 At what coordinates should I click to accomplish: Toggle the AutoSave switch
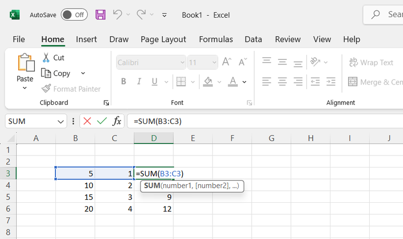pyautogui.click(x=74, y=15)
